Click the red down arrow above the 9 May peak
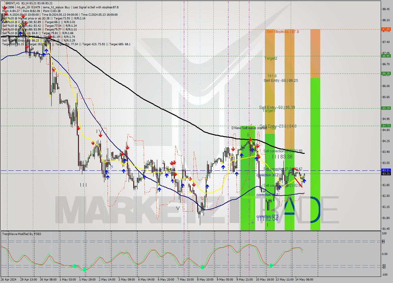This screenshot has width=393, height=283. (251, 139)
